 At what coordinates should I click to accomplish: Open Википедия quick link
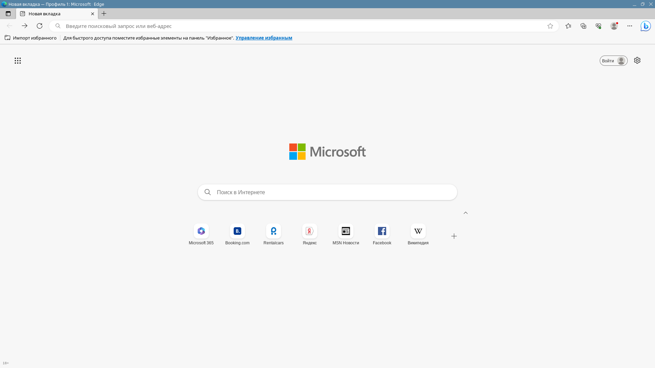[x=418, y=235]
